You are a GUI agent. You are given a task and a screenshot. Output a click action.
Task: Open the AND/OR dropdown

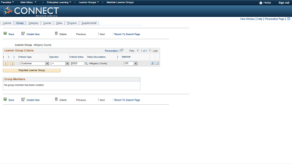point(136,64)
